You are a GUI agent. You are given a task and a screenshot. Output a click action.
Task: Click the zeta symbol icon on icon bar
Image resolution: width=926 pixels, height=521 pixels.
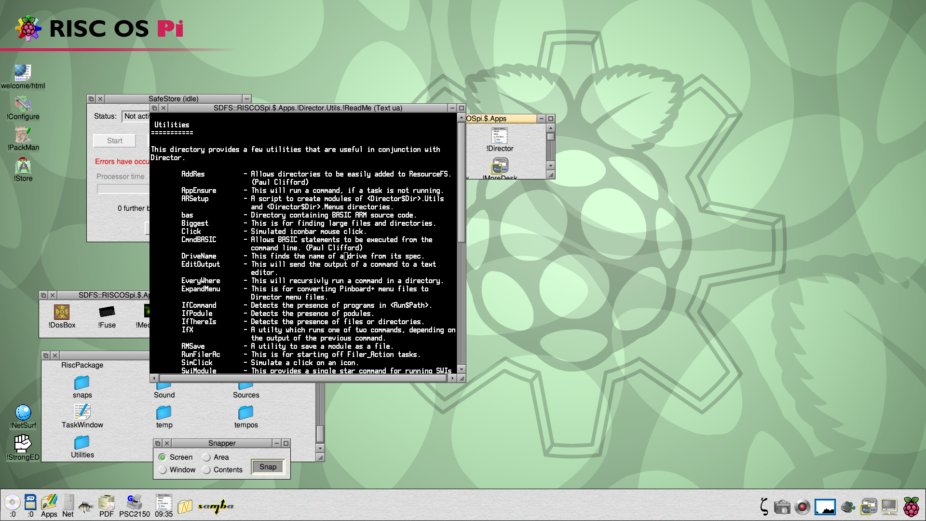coord(763,506)
